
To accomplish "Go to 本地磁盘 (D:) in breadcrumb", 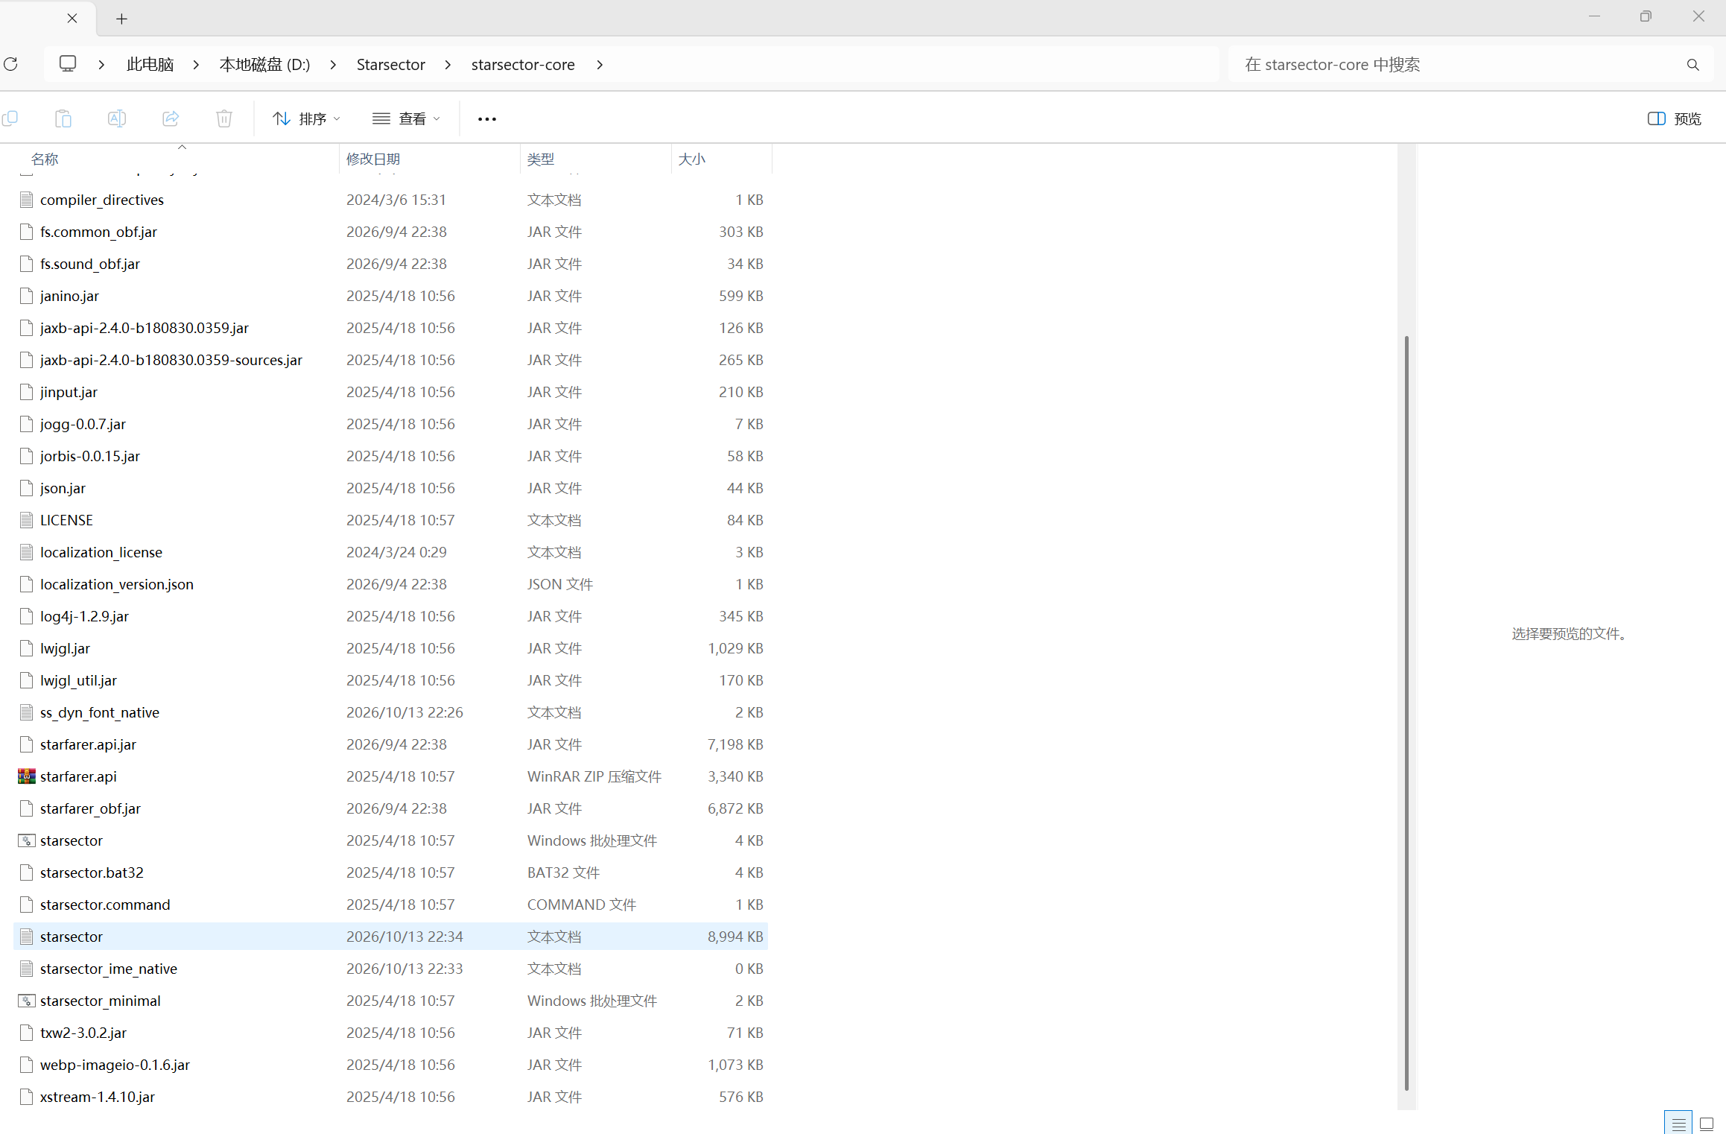I will (264, 65).
